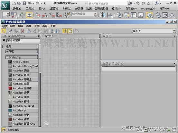Image resolution: width=178 pixels, height=133 pixels.
Task: Toggle the Angle Snap button
Action: click(45, 15)
